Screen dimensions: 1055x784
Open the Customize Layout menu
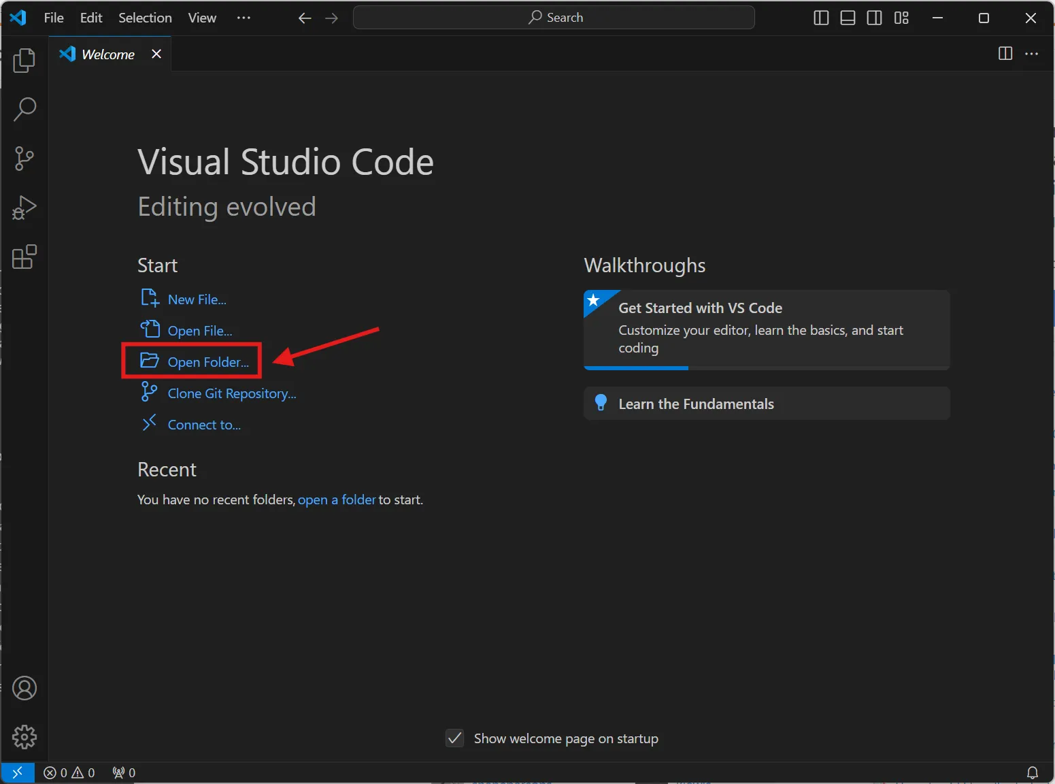[901, 18]
